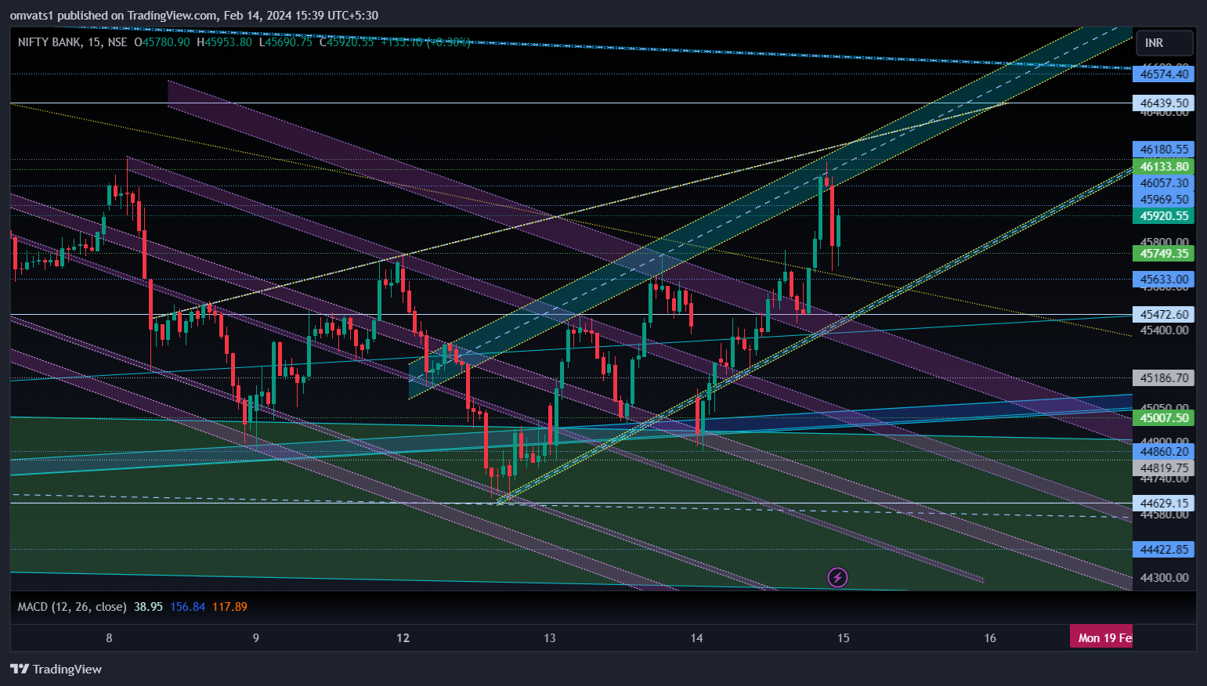1207x686 pixels.
Task: Click the 45400.00 axis price
Action: (x=1164, y=330)
